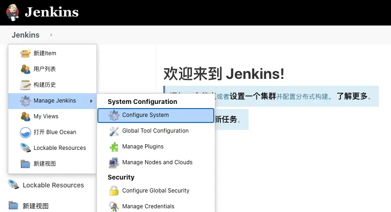Click the Jenkins header title text
The height and width of the screenshot is (212, 391).
click(51, 12)
